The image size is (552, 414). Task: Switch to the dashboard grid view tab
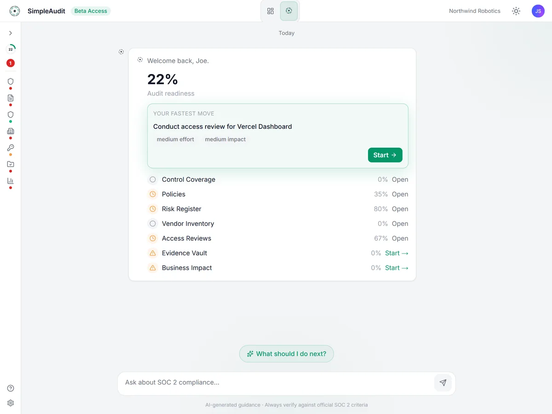click(270, 11)
